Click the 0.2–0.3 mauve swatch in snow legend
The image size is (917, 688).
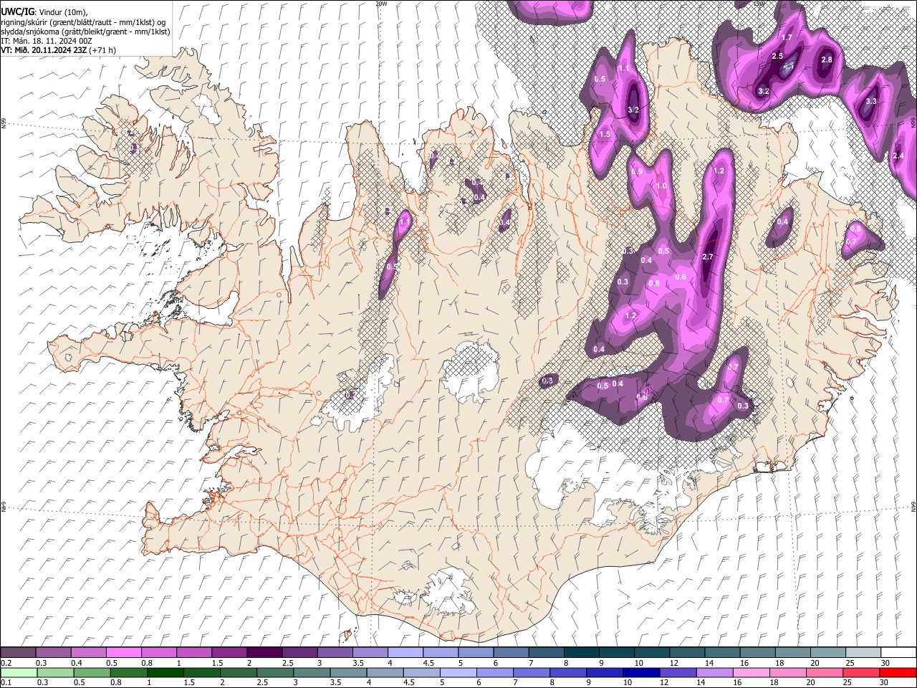[18, 653]
